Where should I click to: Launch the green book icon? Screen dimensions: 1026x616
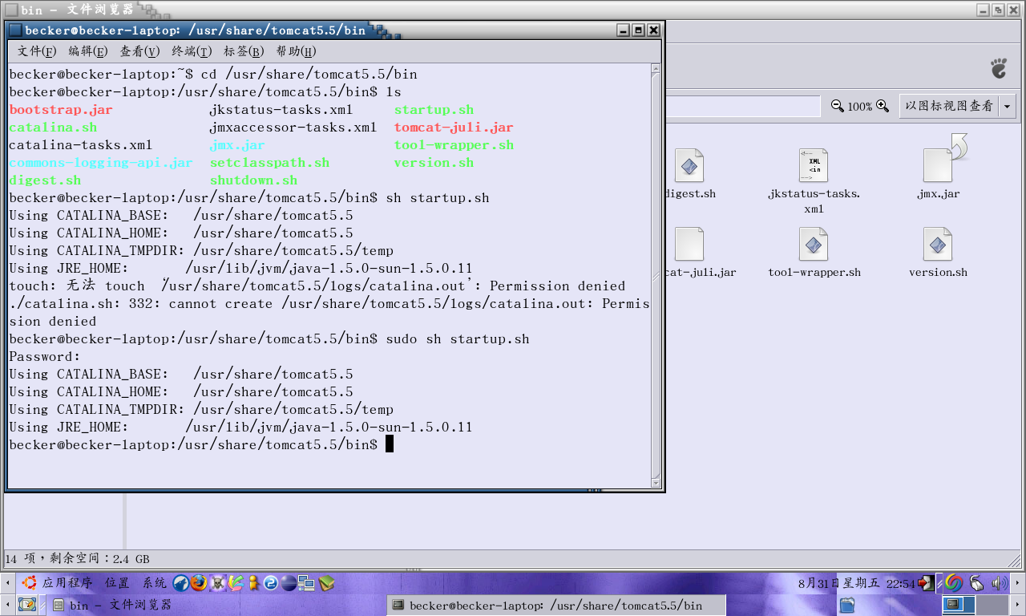click(326, 583)
